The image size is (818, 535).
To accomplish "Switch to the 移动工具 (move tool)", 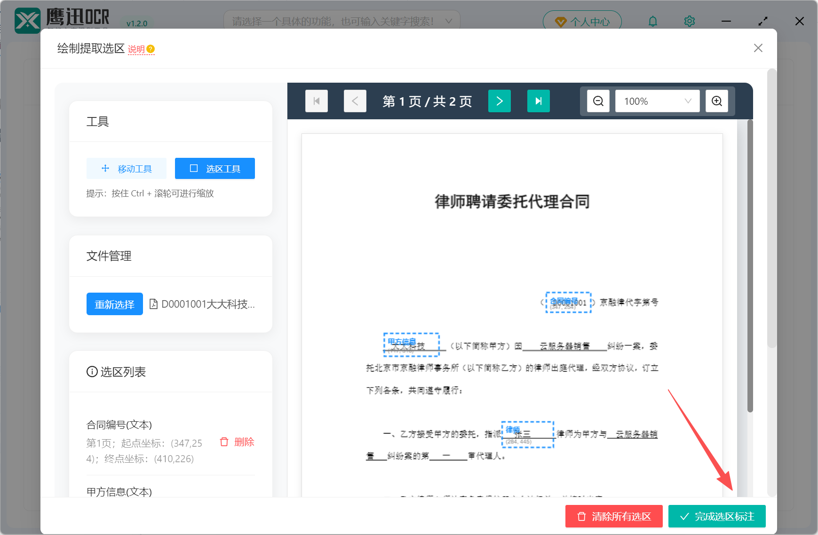I will coord(126,168).
